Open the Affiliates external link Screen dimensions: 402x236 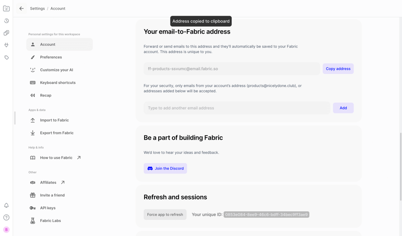(x=48, y=182)
